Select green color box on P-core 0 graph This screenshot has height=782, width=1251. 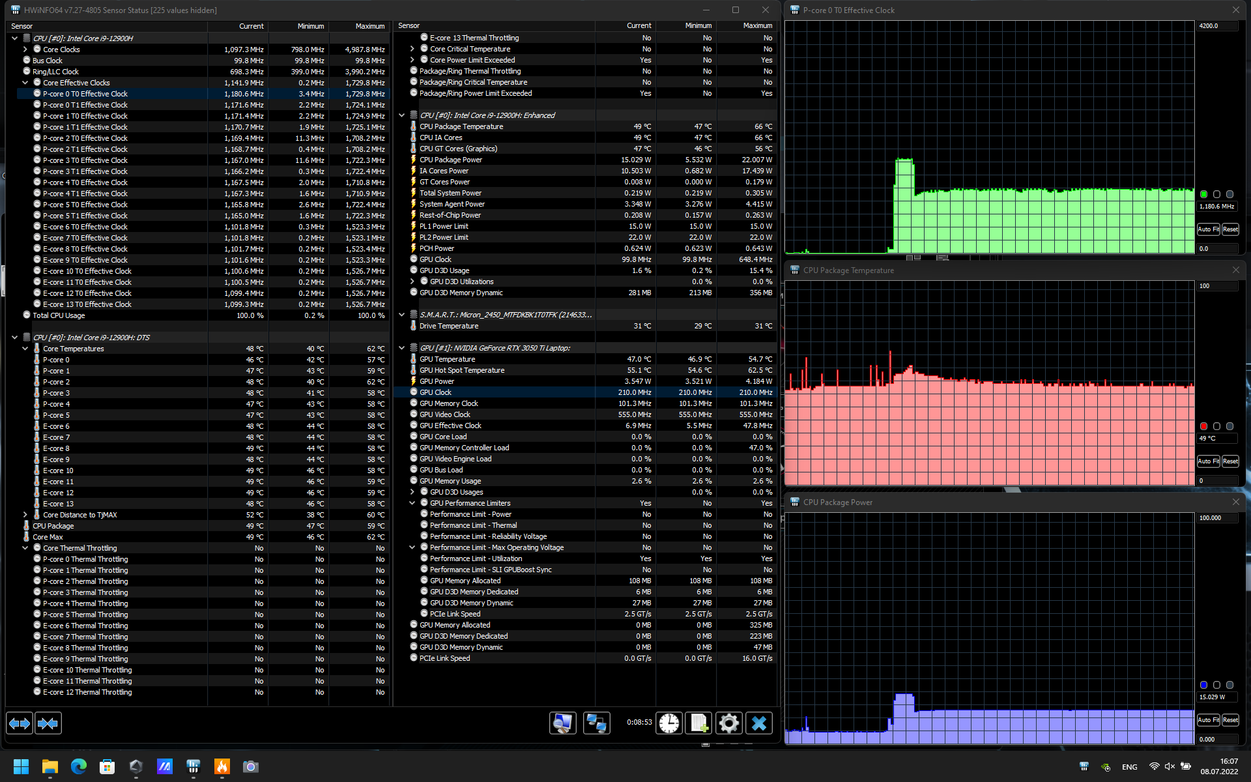click(1203, 194)
